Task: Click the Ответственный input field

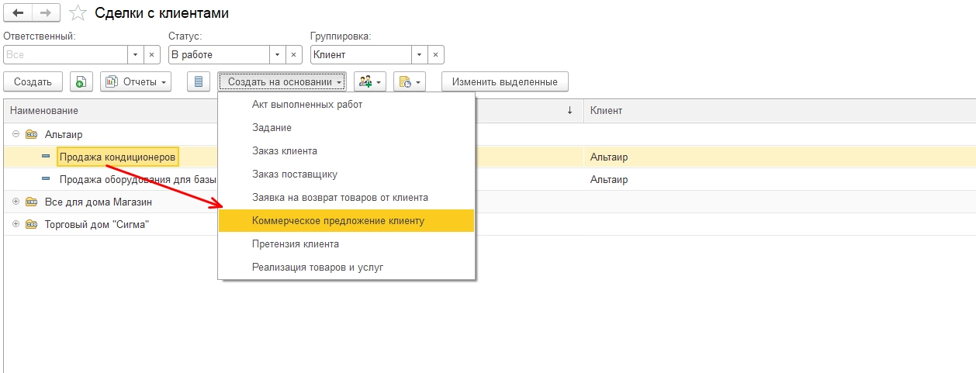Action: click(65, 55)
